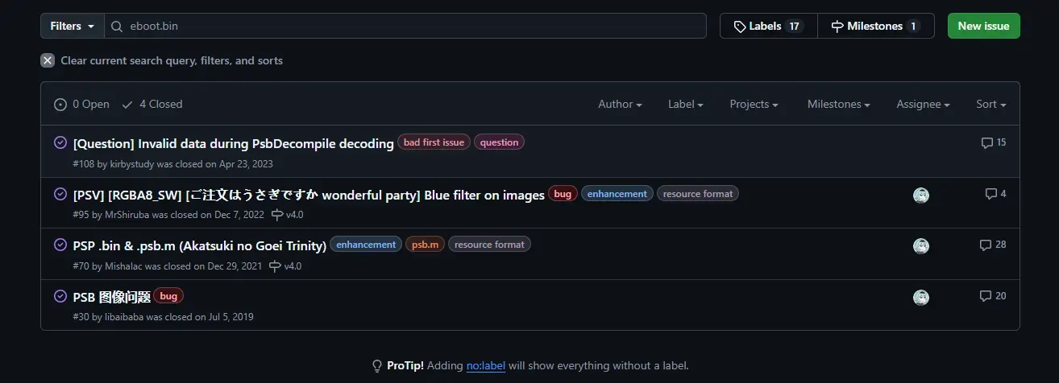The image size is (1059, 383).
Task: Open comments count 28 on issue #70
Action: click(x=993, y=245)
